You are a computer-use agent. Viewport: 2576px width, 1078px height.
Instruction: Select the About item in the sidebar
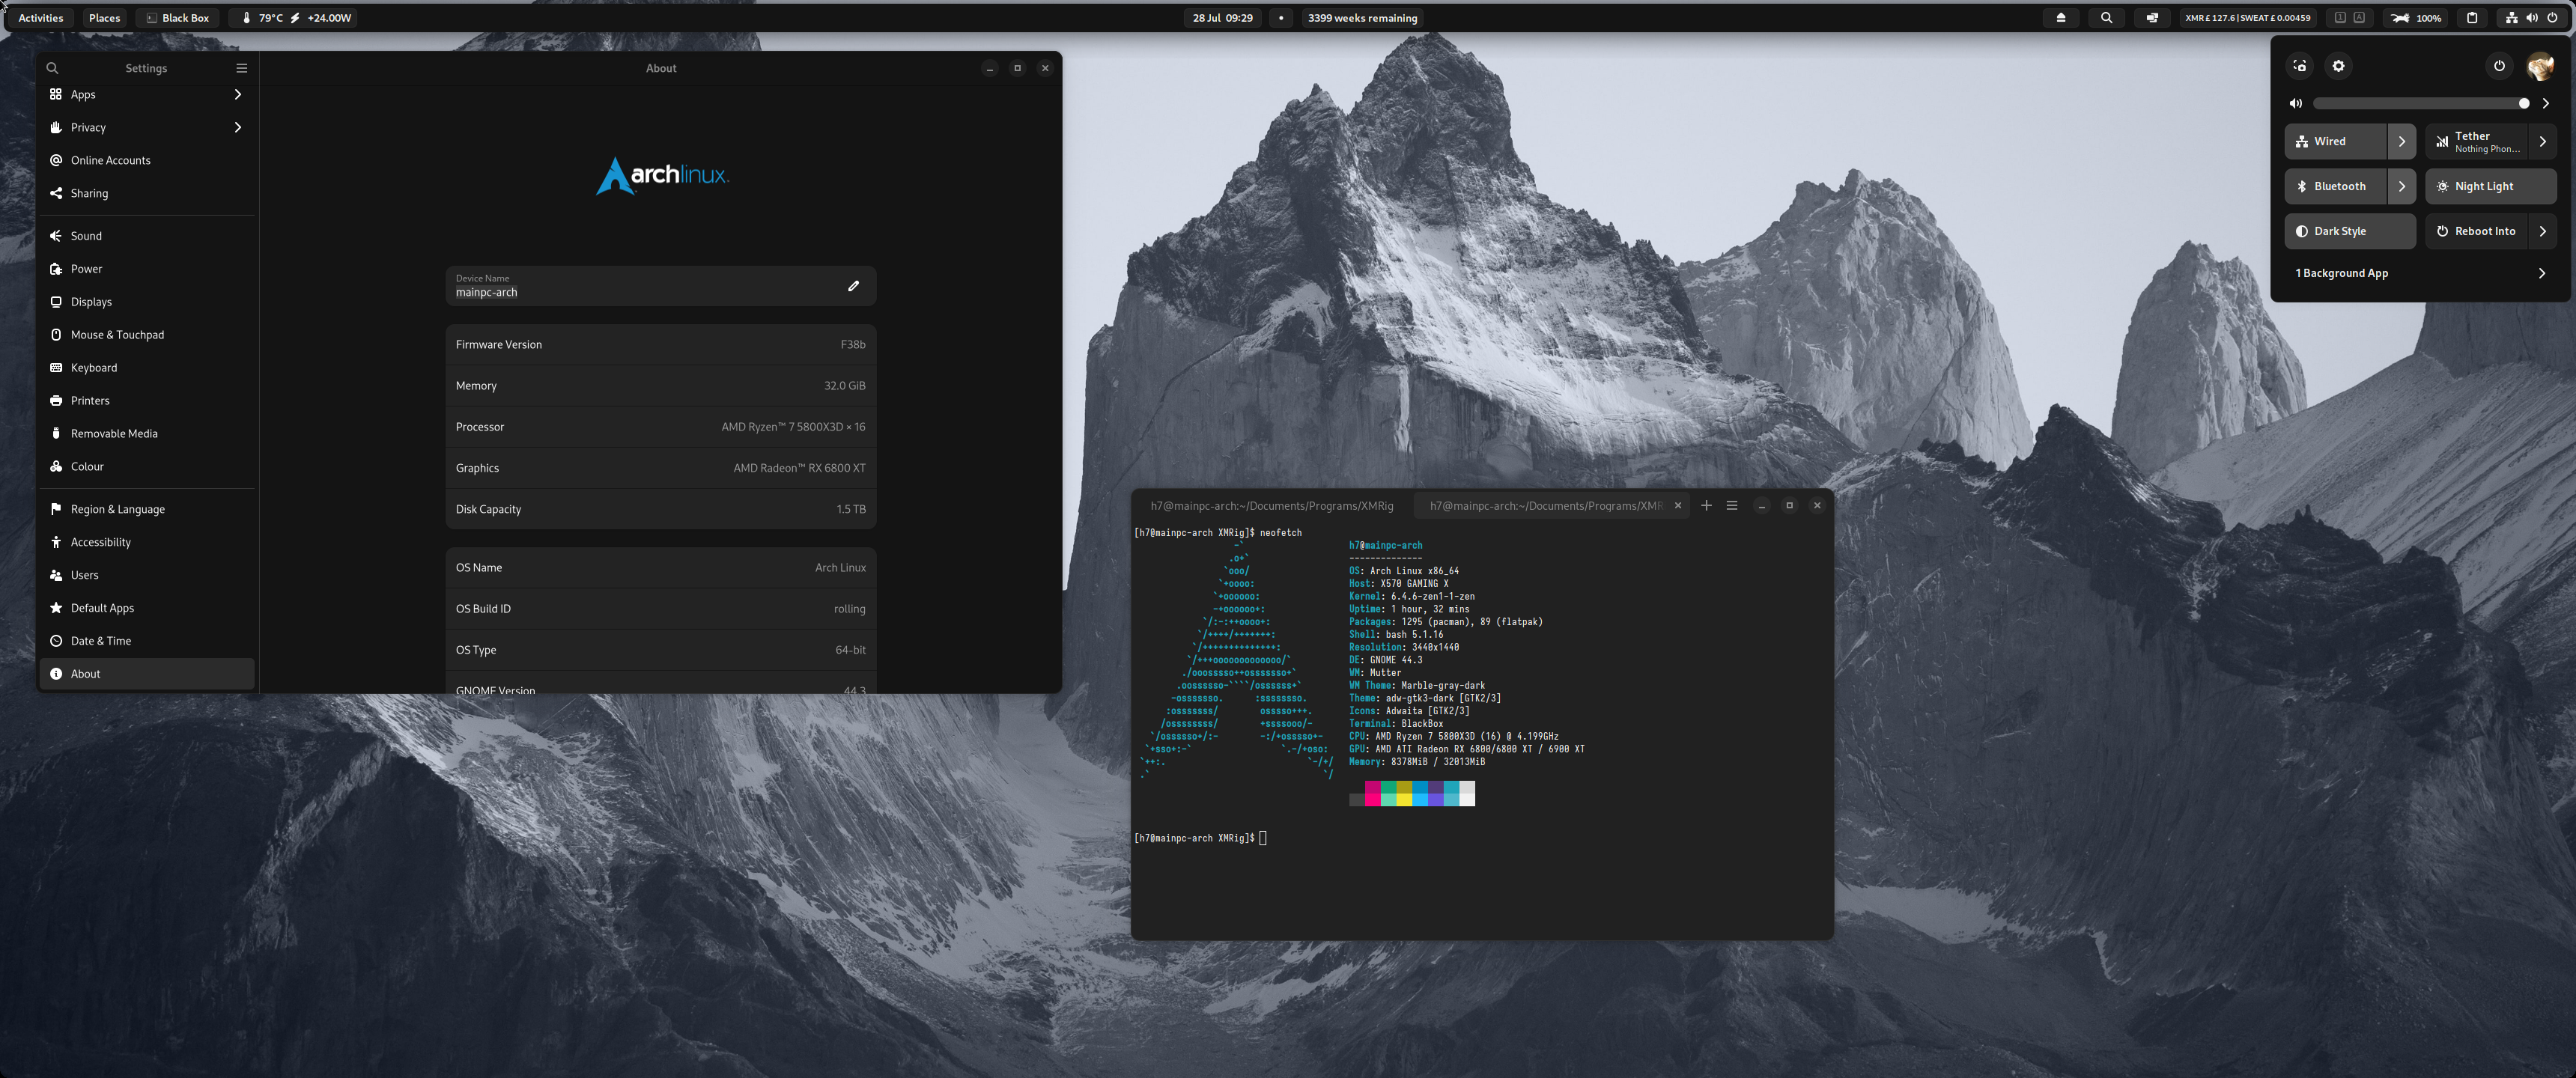pos(147,674)
